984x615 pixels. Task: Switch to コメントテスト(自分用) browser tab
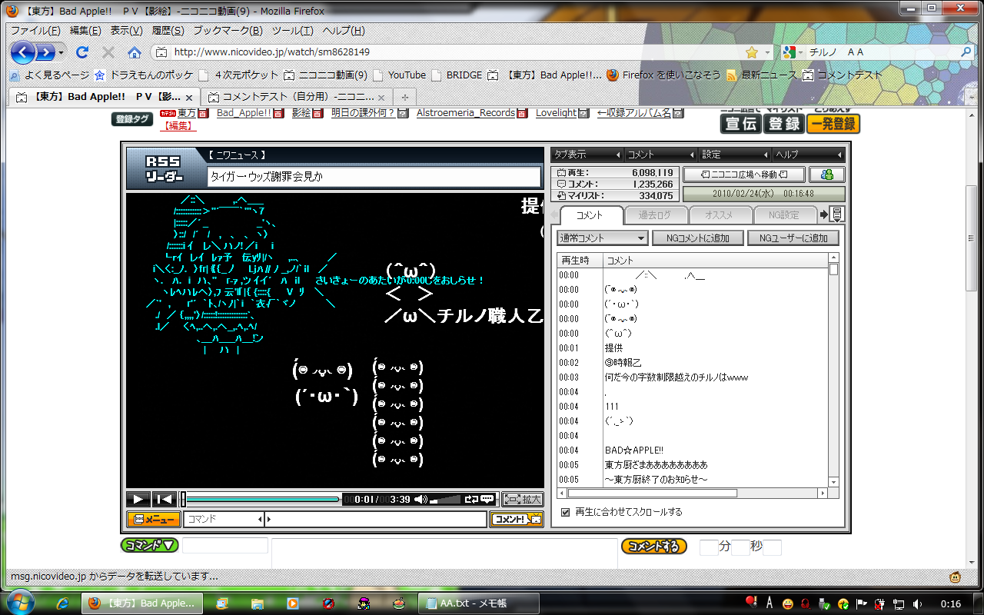click(297, 98)
